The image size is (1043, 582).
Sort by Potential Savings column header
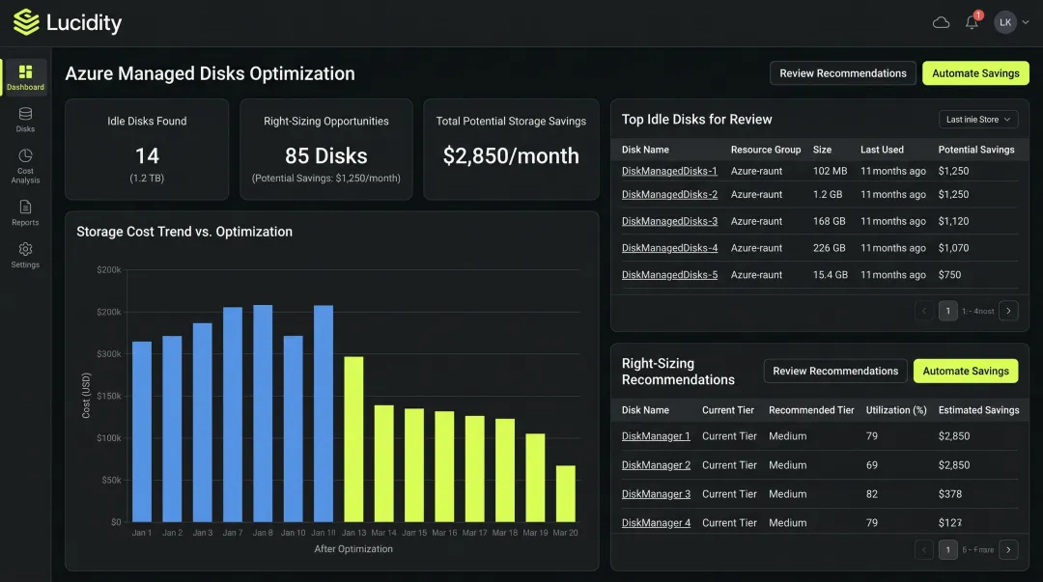pos(975,150)
